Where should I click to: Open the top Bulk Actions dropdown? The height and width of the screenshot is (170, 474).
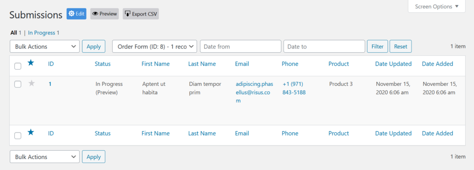[45, 46]
